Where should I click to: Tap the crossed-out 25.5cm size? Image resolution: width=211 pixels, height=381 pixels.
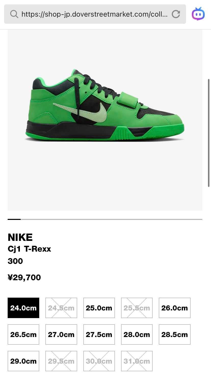[x=137, y=308]
